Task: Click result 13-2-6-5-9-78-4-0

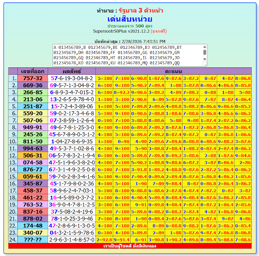Action: pos(72,99)
